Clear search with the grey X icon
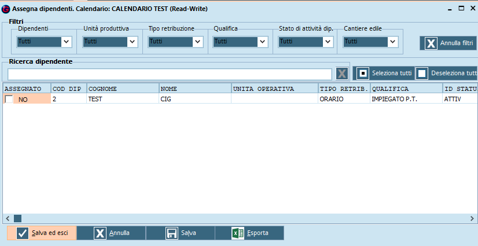Screen dimensions: 478x246 tap(342, 74)
